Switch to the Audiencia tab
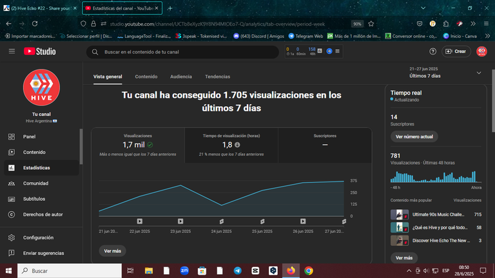 coord(181,77)
